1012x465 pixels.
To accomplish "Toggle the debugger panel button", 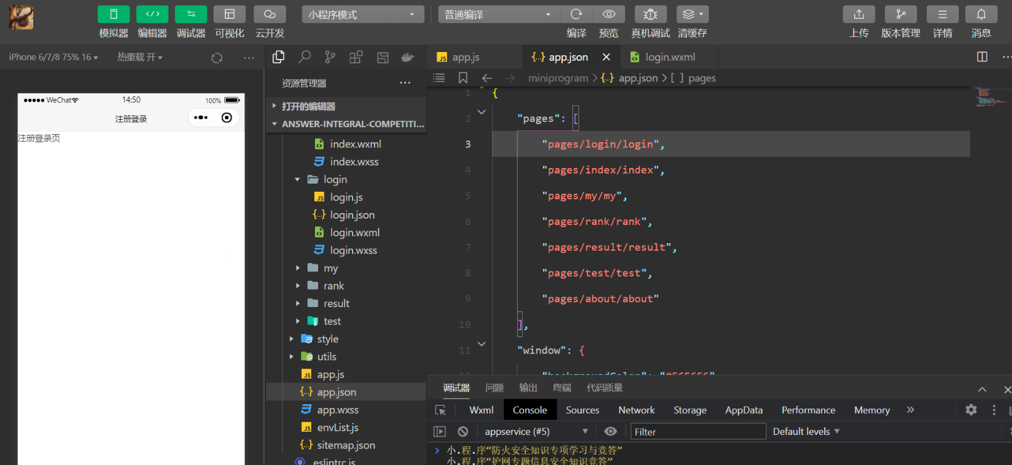I will pos(191,14).
